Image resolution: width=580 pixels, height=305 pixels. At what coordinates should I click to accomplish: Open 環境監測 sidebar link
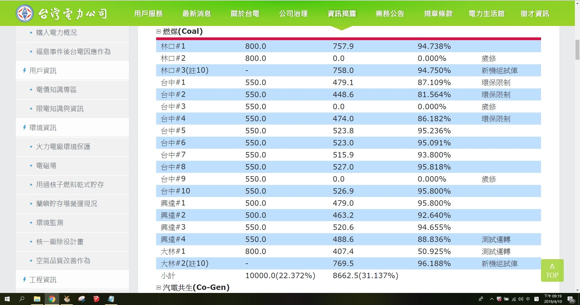tap(50, 223)
